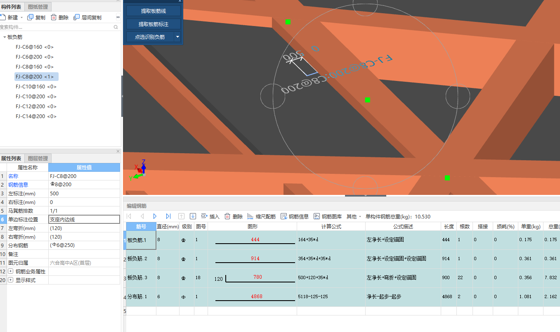
Task: Close the property list panel
Action: (x=118, y=151)
